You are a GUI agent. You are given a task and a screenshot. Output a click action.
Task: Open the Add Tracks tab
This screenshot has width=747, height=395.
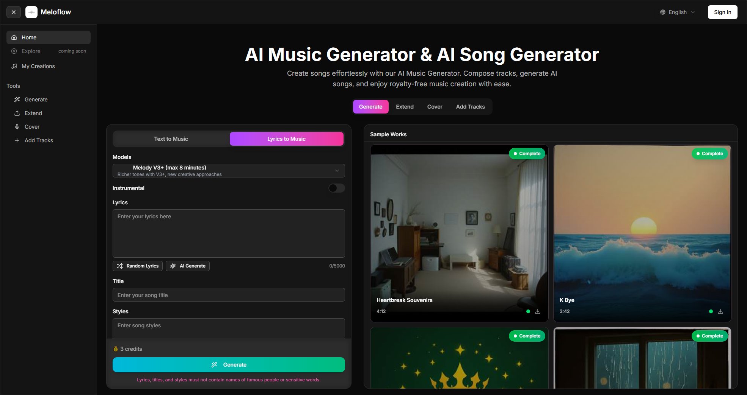[470, 107]
